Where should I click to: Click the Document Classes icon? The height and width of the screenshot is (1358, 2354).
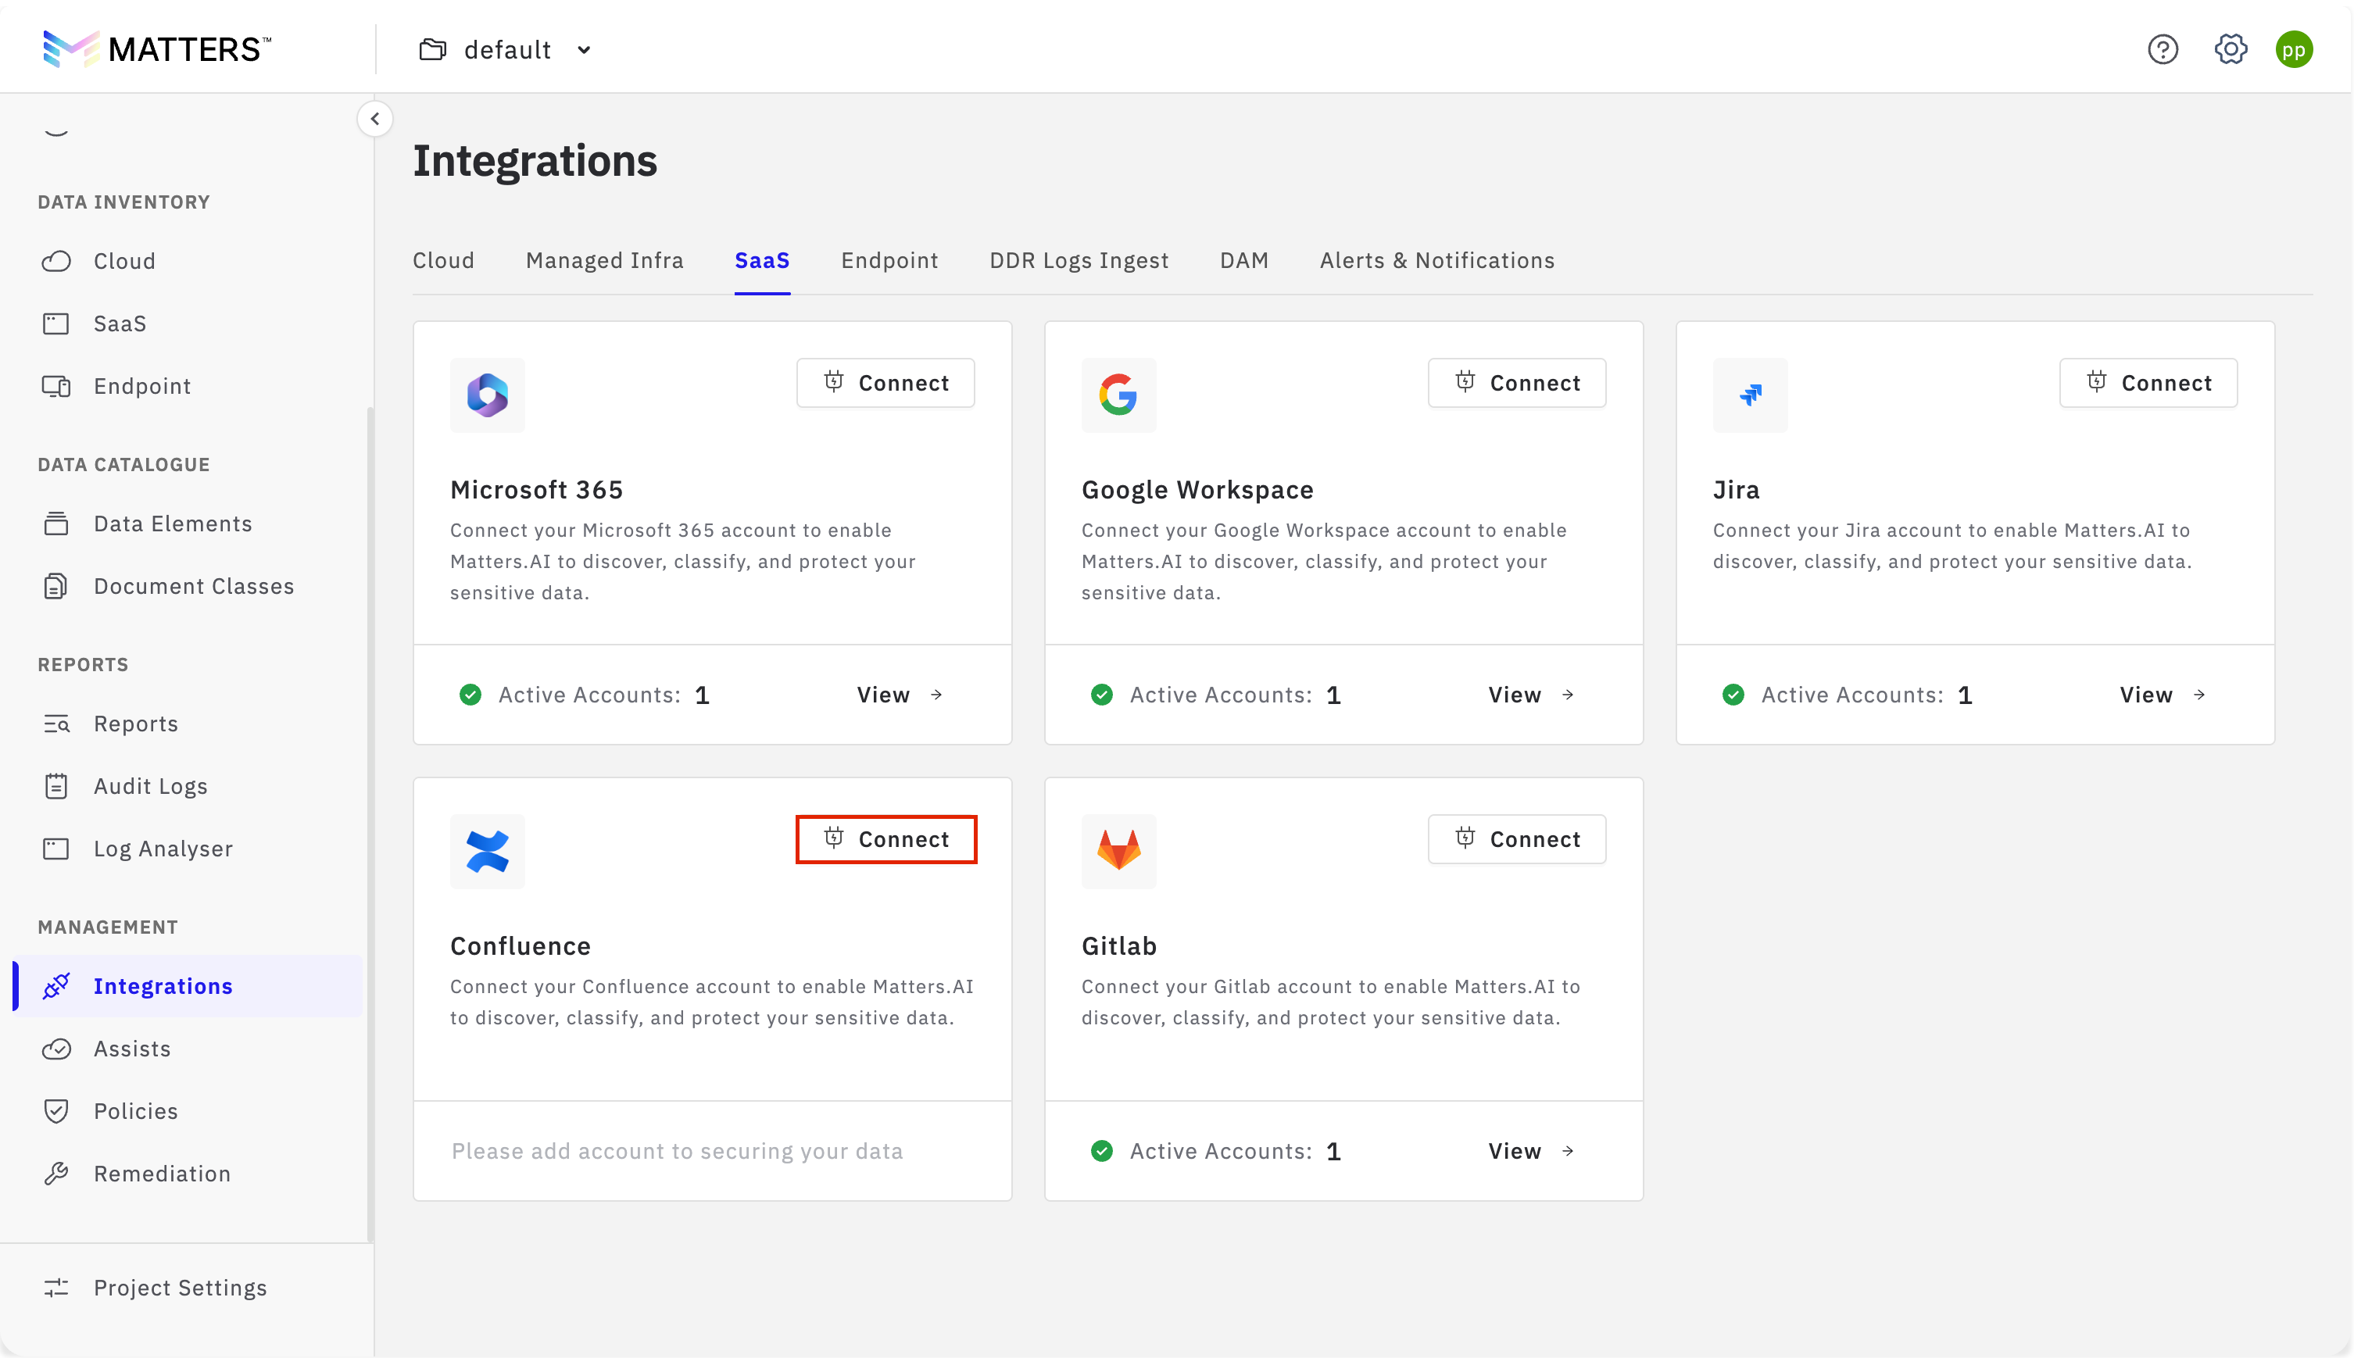(56, 586)
